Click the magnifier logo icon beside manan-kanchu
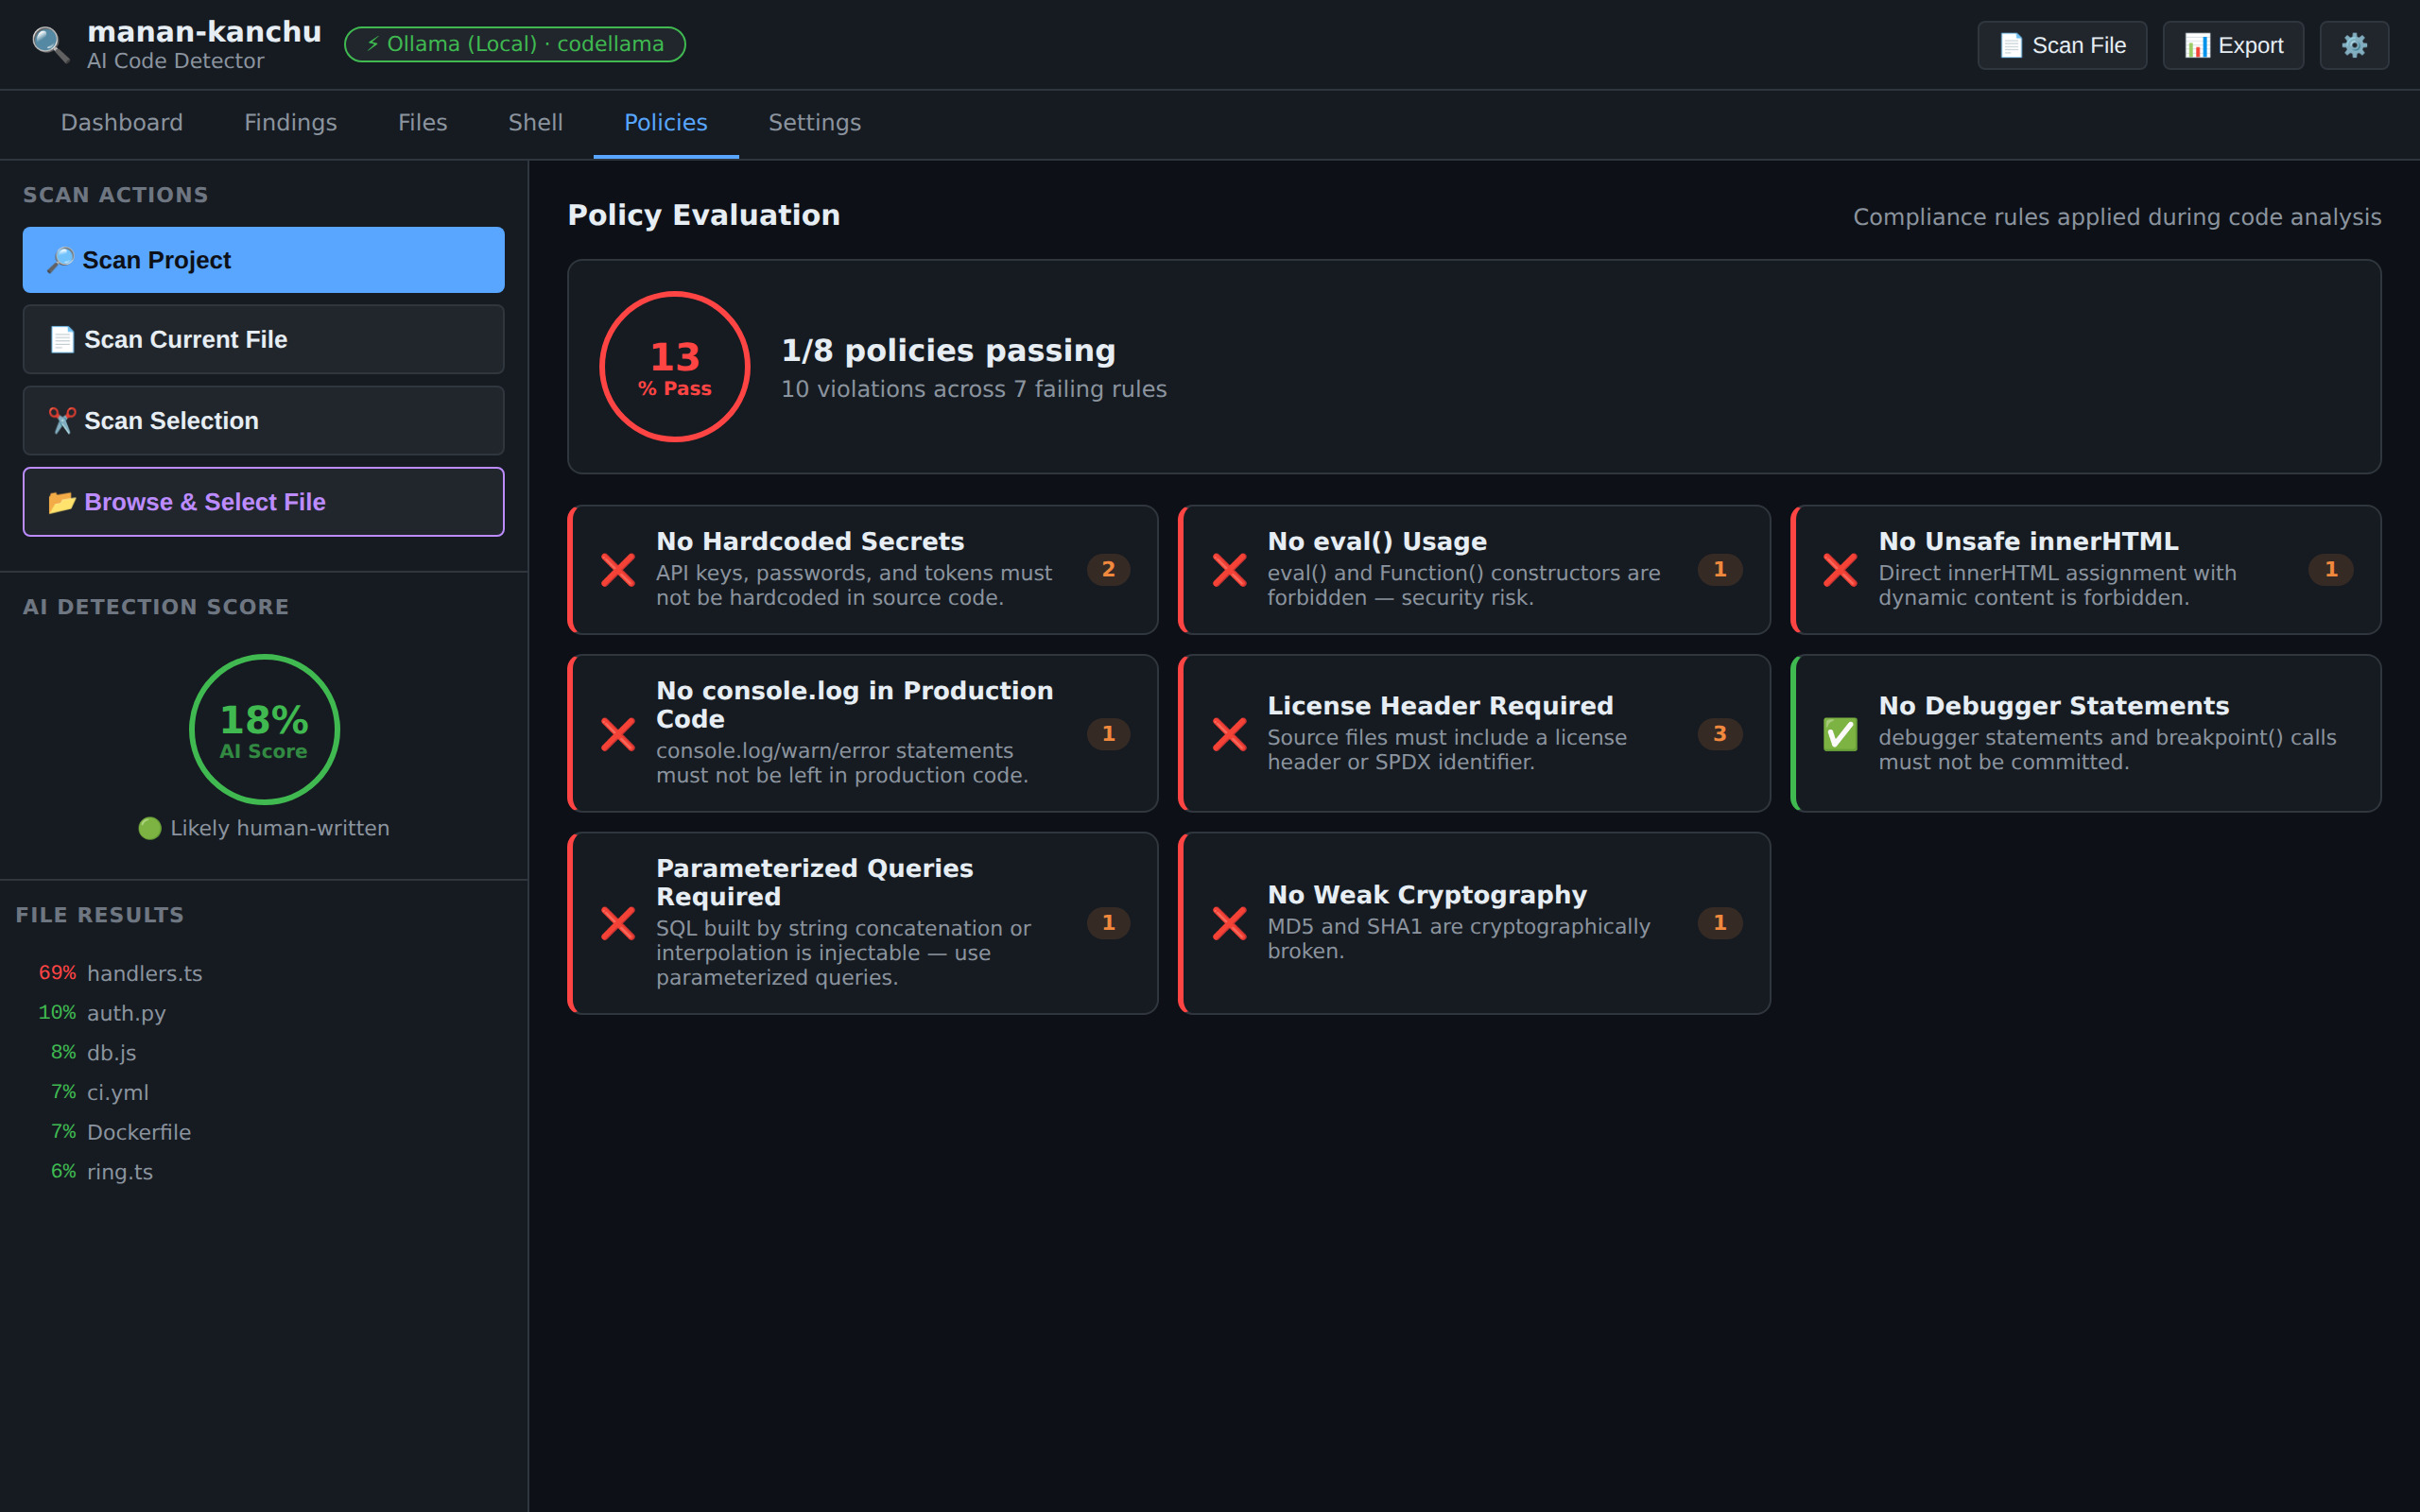The image size is (2420, 1512). click(x=50, y=45)
